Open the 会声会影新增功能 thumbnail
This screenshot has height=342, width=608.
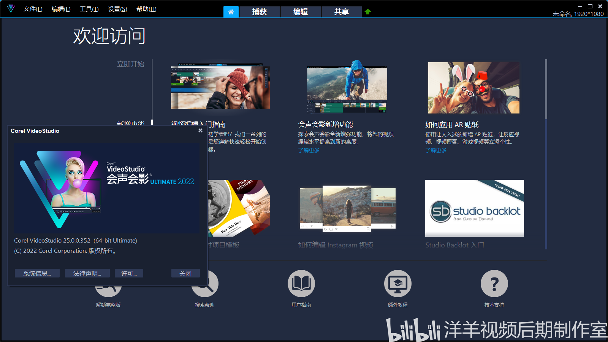point(347,87)
